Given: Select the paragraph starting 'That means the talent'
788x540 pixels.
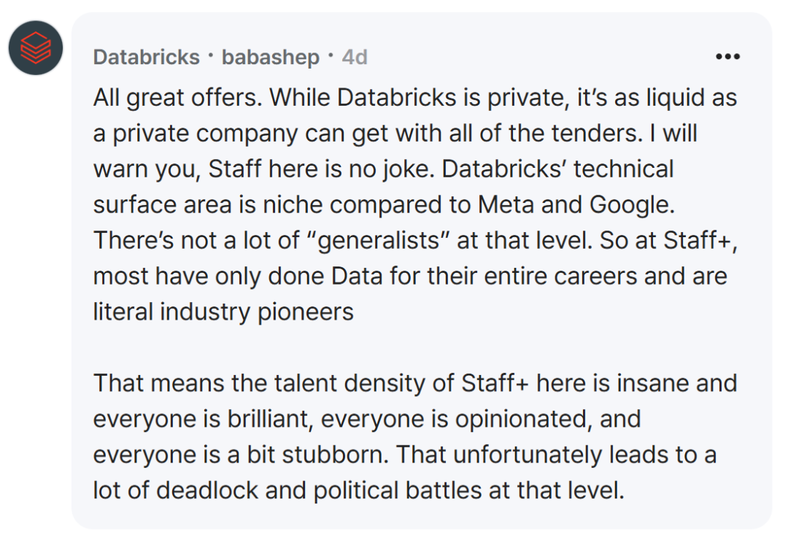Looking at the screenshot, I should pyautogui.click(x=415, y=436).
